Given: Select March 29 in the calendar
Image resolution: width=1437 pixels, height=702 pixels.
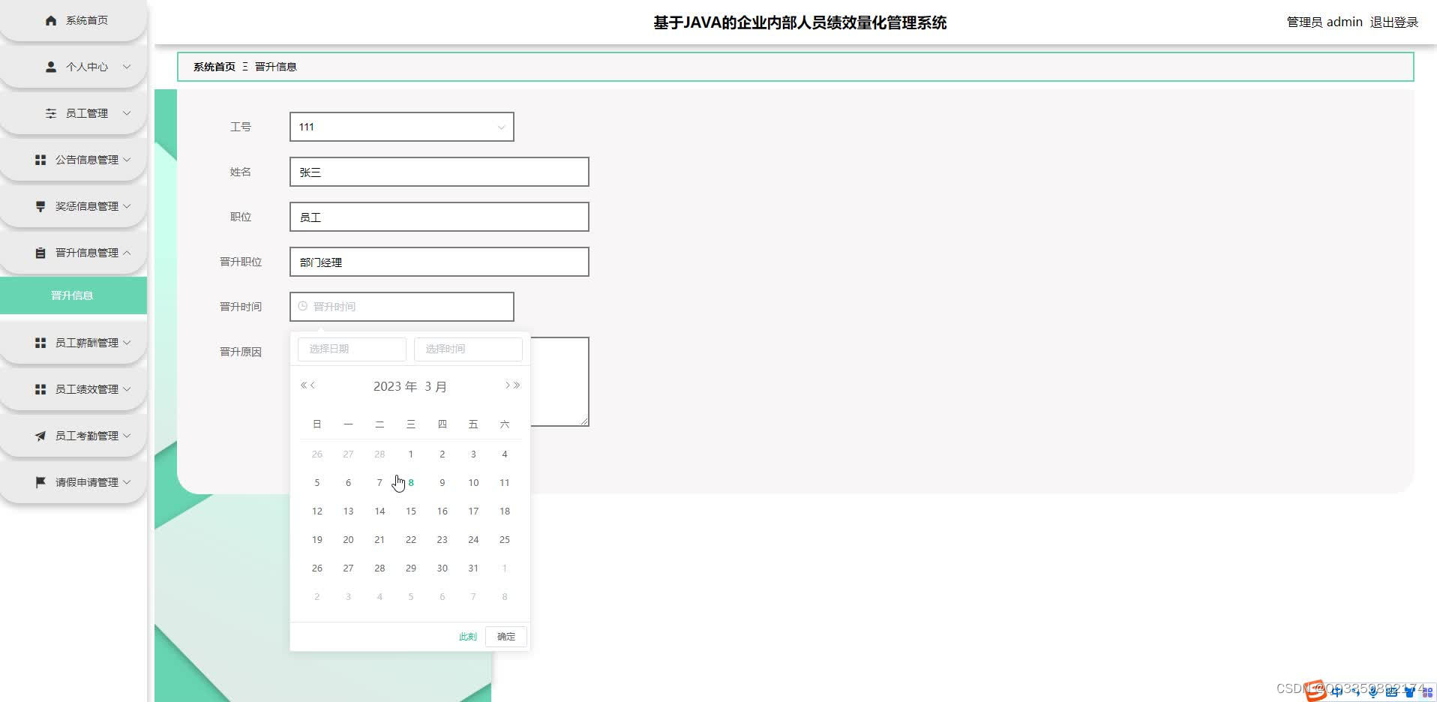Looking at the screenshot, I should [x=411, y=568].
